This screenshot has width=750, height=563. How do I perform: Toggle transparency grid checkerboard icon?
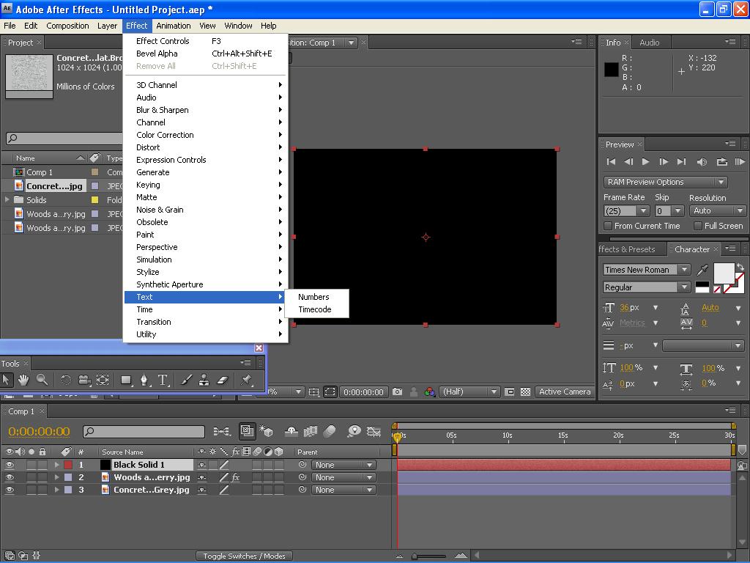click(525, 391)
